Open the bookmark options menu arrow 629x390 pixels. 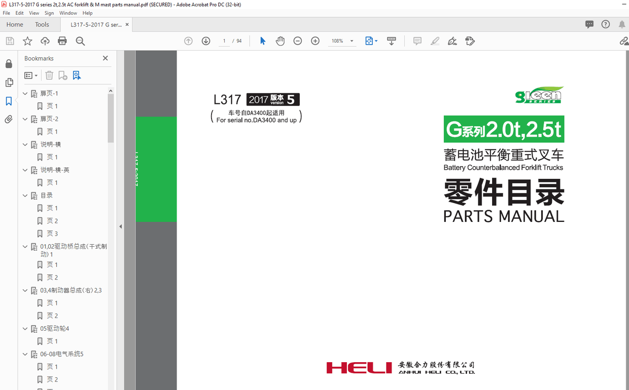(36, 75)
